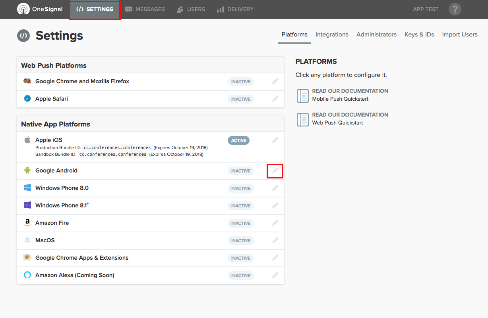This screenshot has height=318, width=488.
Task: Open the USERS navigation item
Action: click(191, 9)
